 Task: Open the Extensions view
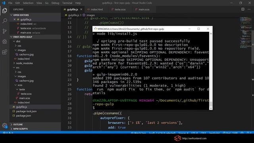(x=4, y=52)
